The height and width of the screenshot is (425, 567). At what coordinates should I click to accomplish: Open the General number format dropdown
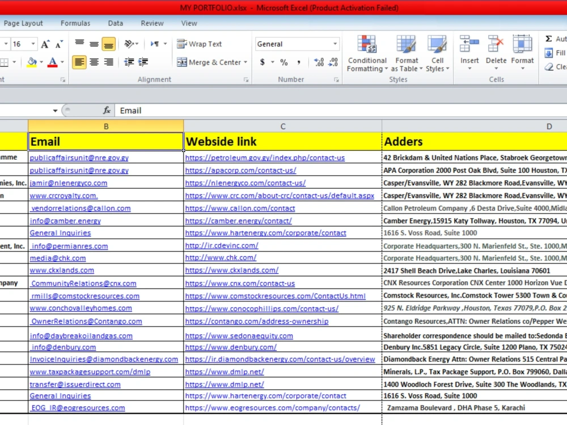tap(335, 44)
